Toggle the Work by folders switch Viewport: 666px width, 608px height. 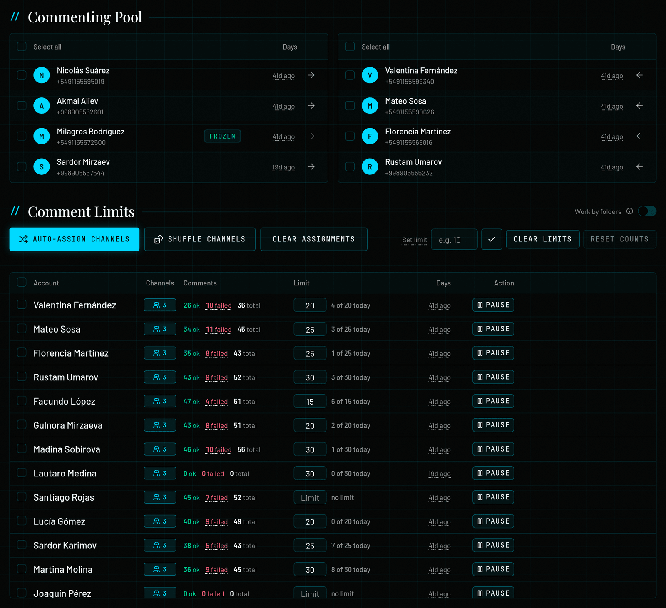[x=647, y=211]
